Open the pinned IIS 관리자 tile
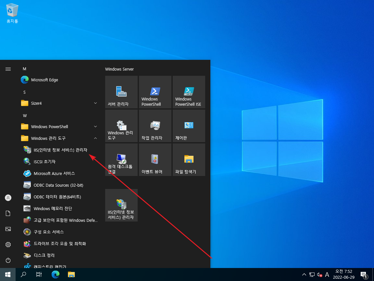The image size is (374, 281). (121, 205)
